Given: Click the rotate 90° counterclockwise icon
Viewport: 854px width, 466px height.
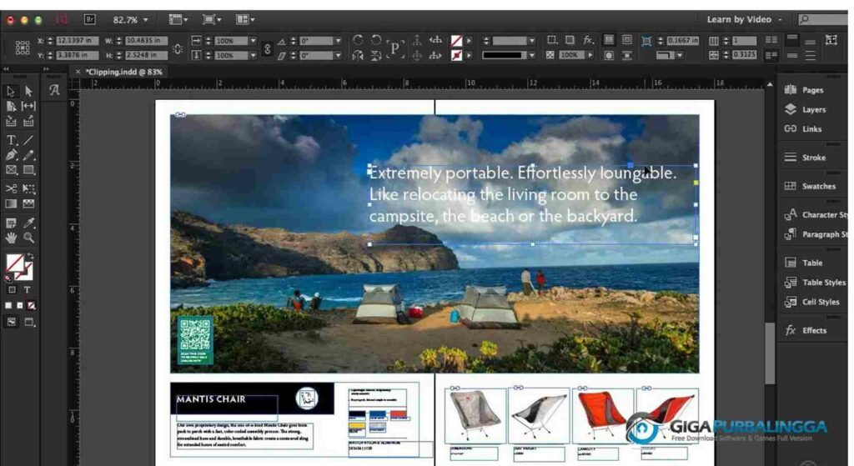Looking at the screenshot, I should click(x=376, y=40).
